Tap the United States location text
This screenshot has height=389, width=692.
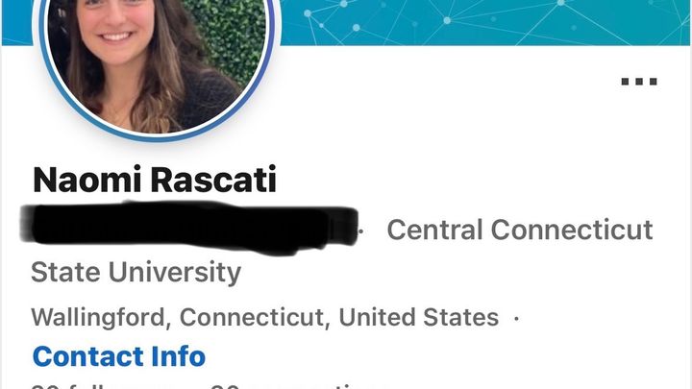418,317
